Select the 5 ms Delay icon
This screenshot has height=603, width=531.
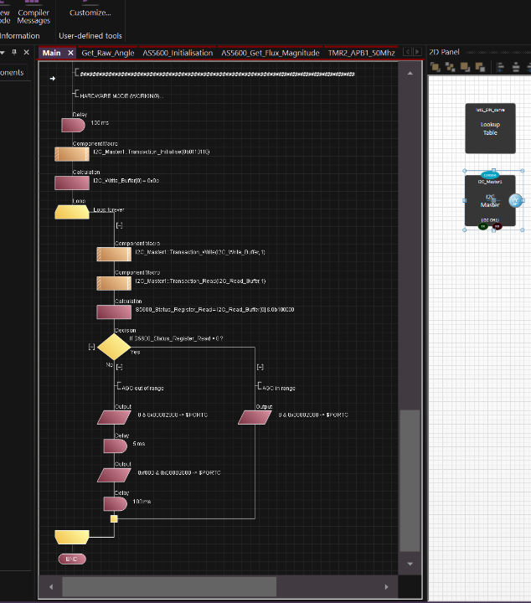(x=113, y=446)
